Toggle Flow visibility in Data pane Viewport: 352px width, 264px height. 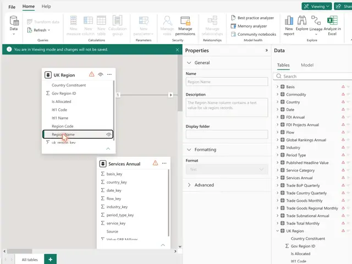348,132
